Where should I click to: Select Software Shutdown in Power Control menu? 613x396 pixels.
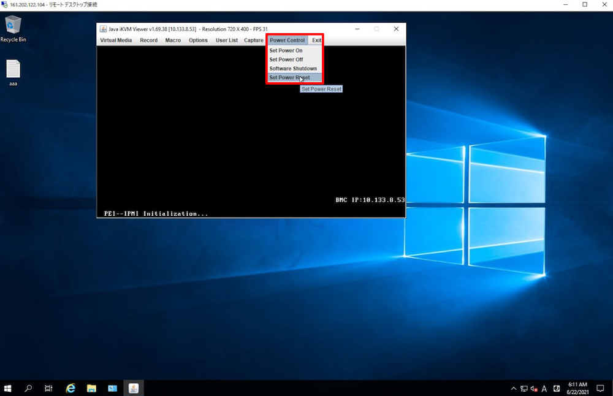click(x=293, y=69)
